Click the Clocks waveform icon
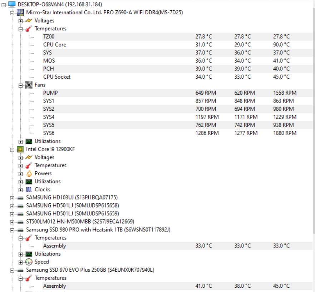This screenshot has width=315, height=292. tap(29, 189)
